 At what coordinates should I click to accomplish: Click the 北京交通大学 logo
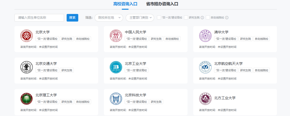(x=26, y=67)
